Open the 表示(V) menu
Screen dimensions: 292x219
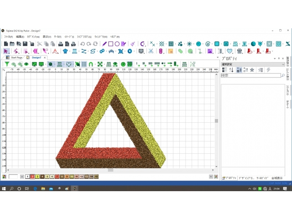point(47,37)
